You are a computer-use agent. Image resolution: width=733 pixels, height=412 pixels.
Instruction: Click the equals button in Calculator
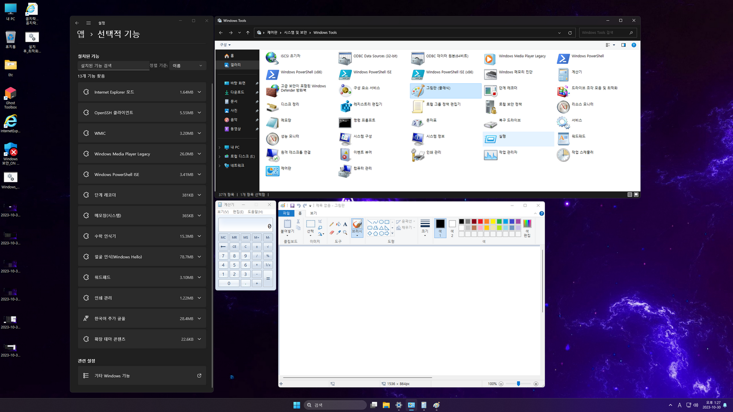(268, 279)
